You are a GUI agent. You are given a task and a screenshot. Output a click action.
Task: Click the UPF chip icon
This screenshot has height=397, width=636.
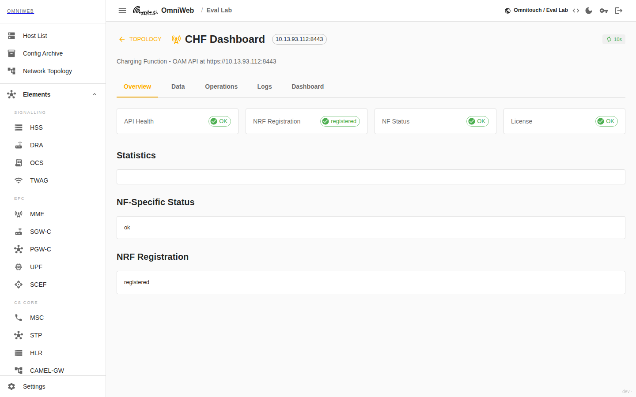[x=19, y=267]
